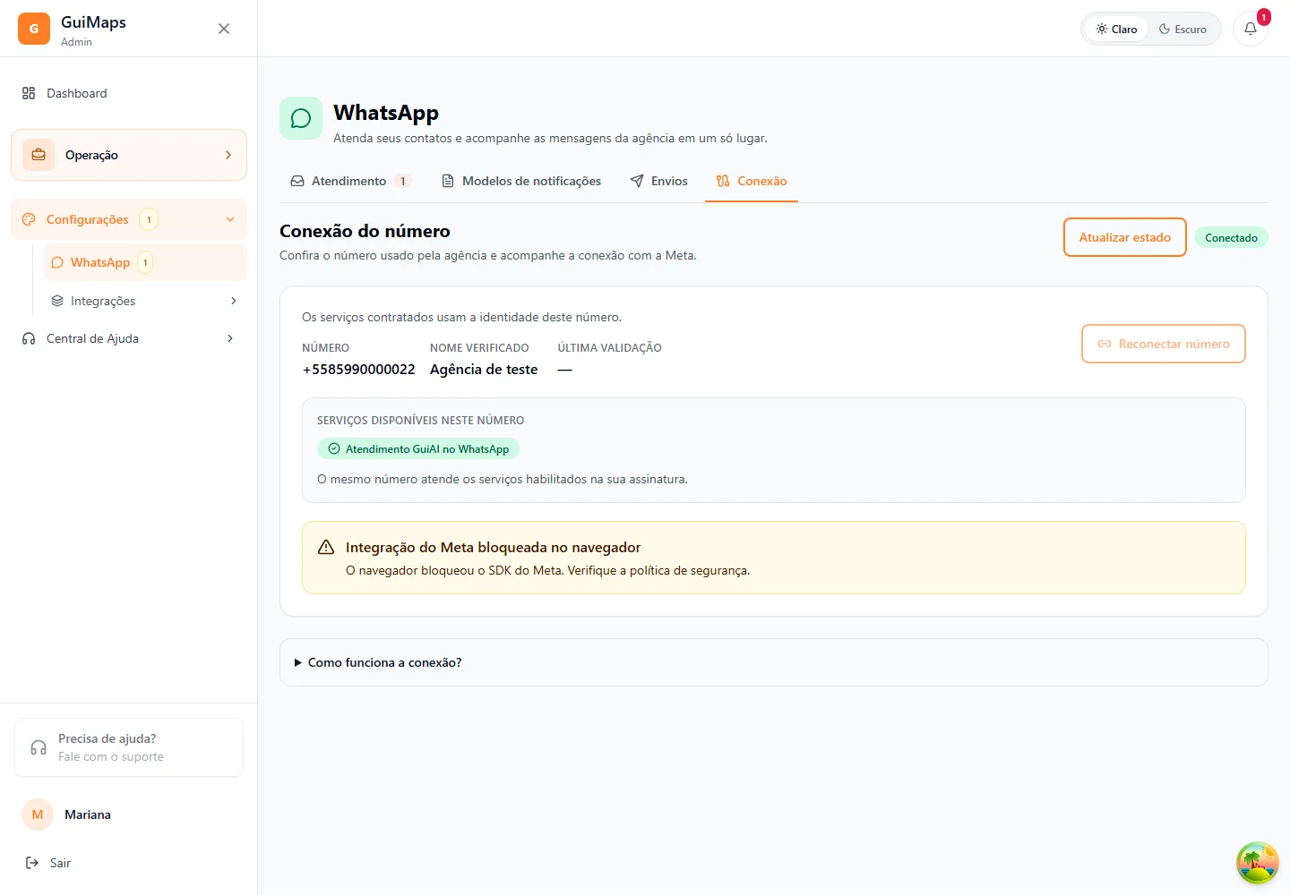Click the Integrações layers icon
Screen dimensions: 1290x895
pyautogui.click(x=57, y=301)
